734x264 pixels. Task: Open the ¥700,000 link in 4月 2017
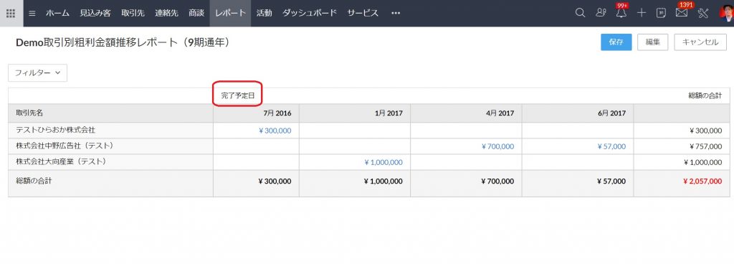pyautogui.click(x=497, y=146)
